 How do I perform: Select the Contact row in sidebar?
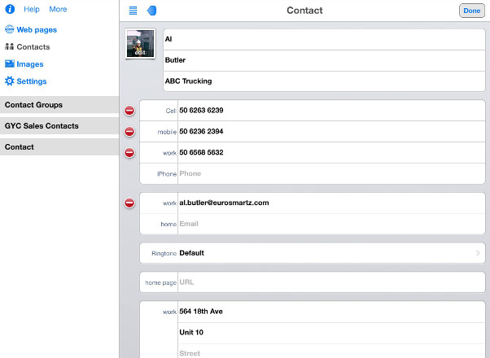(x=59, y=146)
